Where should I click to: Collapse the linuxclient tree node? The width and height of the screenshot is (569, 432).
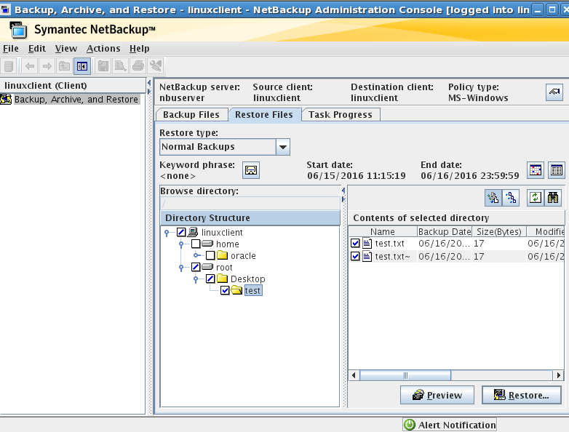[x=167, y=233]
